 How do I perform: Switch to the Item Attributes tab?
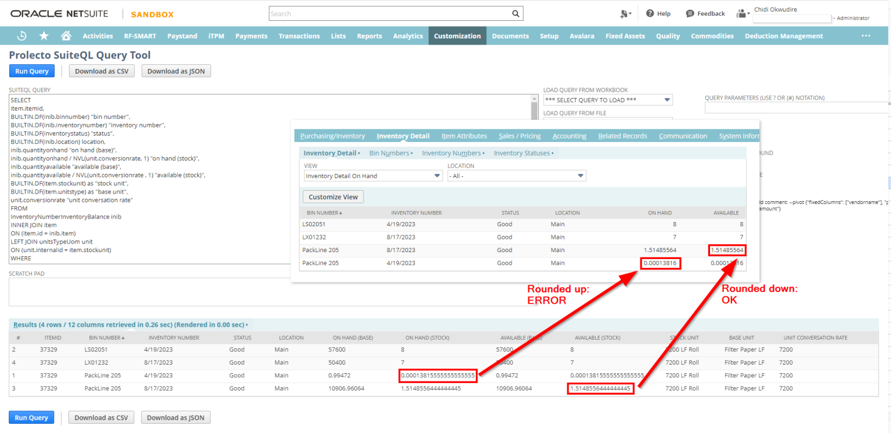pyautogui.click(x=464, y=136)
